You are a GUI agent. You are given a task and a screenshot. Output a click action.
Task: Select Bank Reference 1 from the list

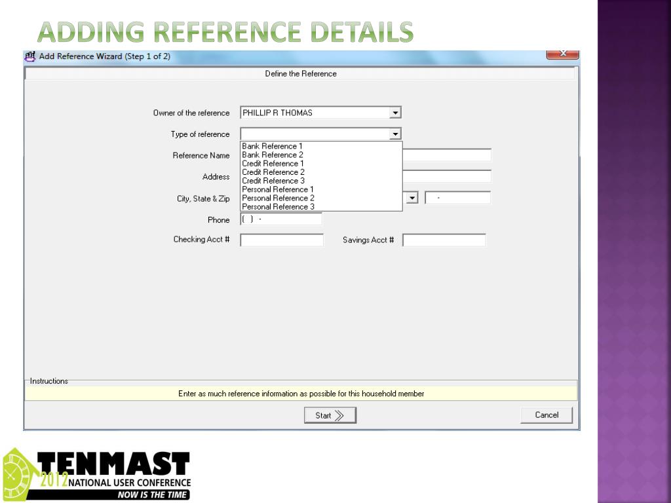pos(272,146)
